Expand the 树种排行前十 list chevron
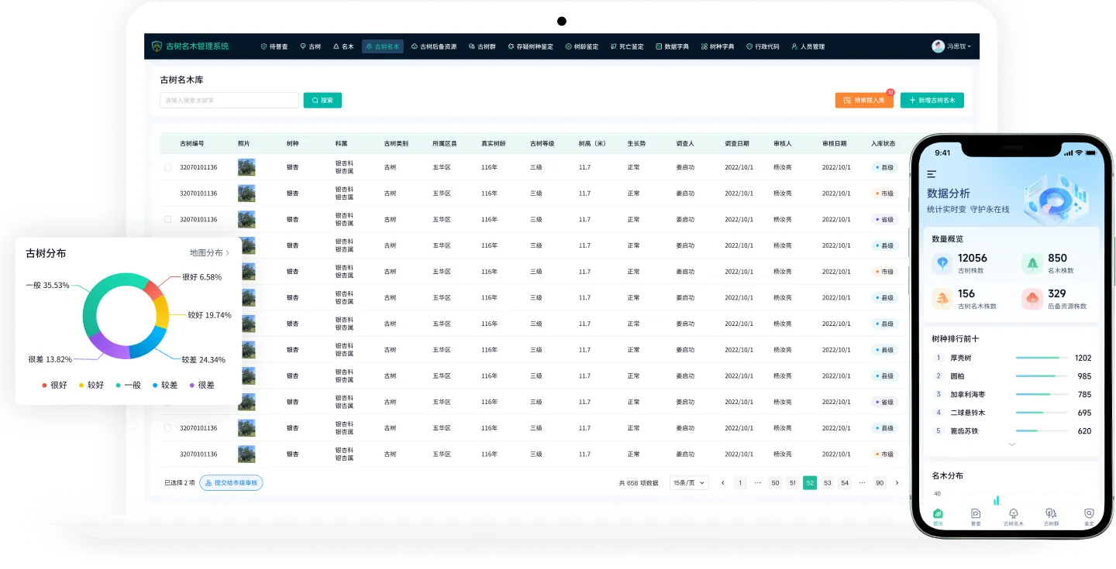This screenshot has height=569, width=1116. click(1011, 444)
